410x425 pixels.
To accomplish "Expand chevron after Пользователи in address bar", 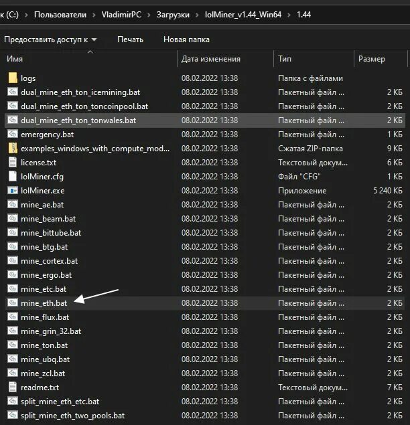I will [94, 15].
